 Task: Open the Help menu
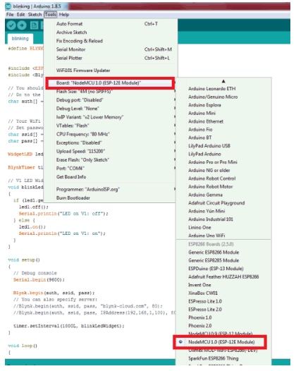click(x=64, y=14)
